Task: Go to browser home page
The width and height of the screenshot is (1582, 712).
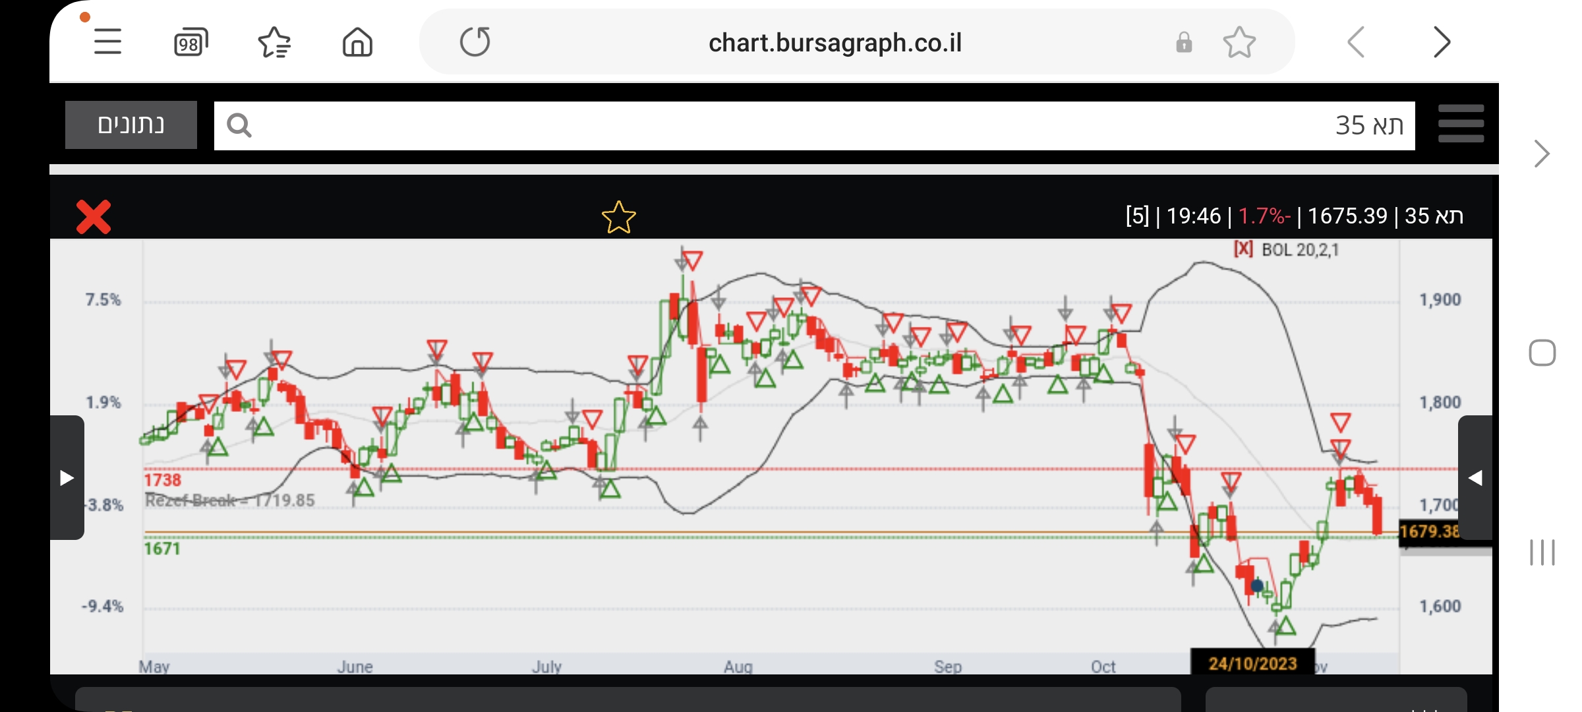Action: [357, 43]
